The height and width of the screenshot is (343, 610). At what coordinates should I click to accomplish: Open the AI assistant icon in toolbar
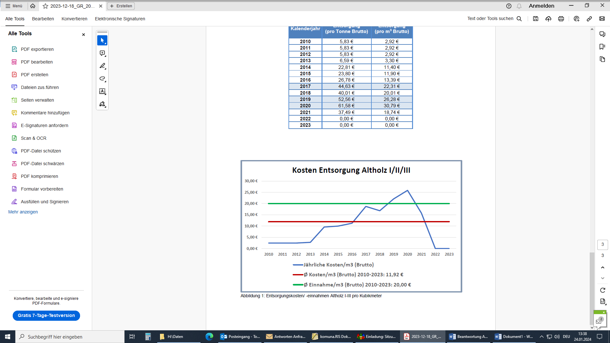click(x=577, y=19)
